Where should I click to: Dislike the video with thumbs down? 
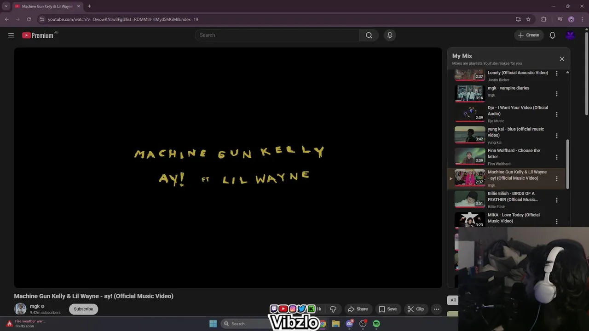(333, 309)
